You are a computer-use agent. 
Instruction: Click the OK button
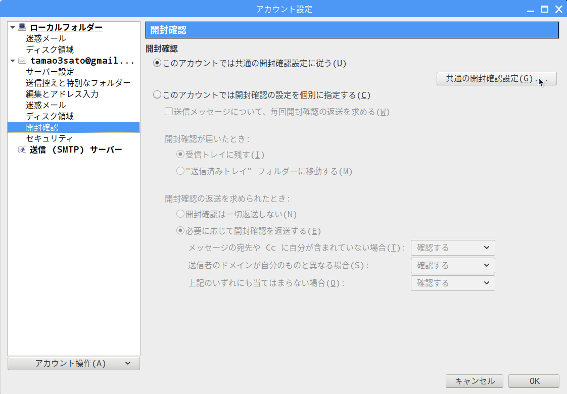[534, 381]
